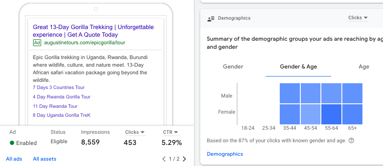The height and width of the screenshot is (166, 383).
Task: Click the green Ad badge in preview
Action: [37, 43]
